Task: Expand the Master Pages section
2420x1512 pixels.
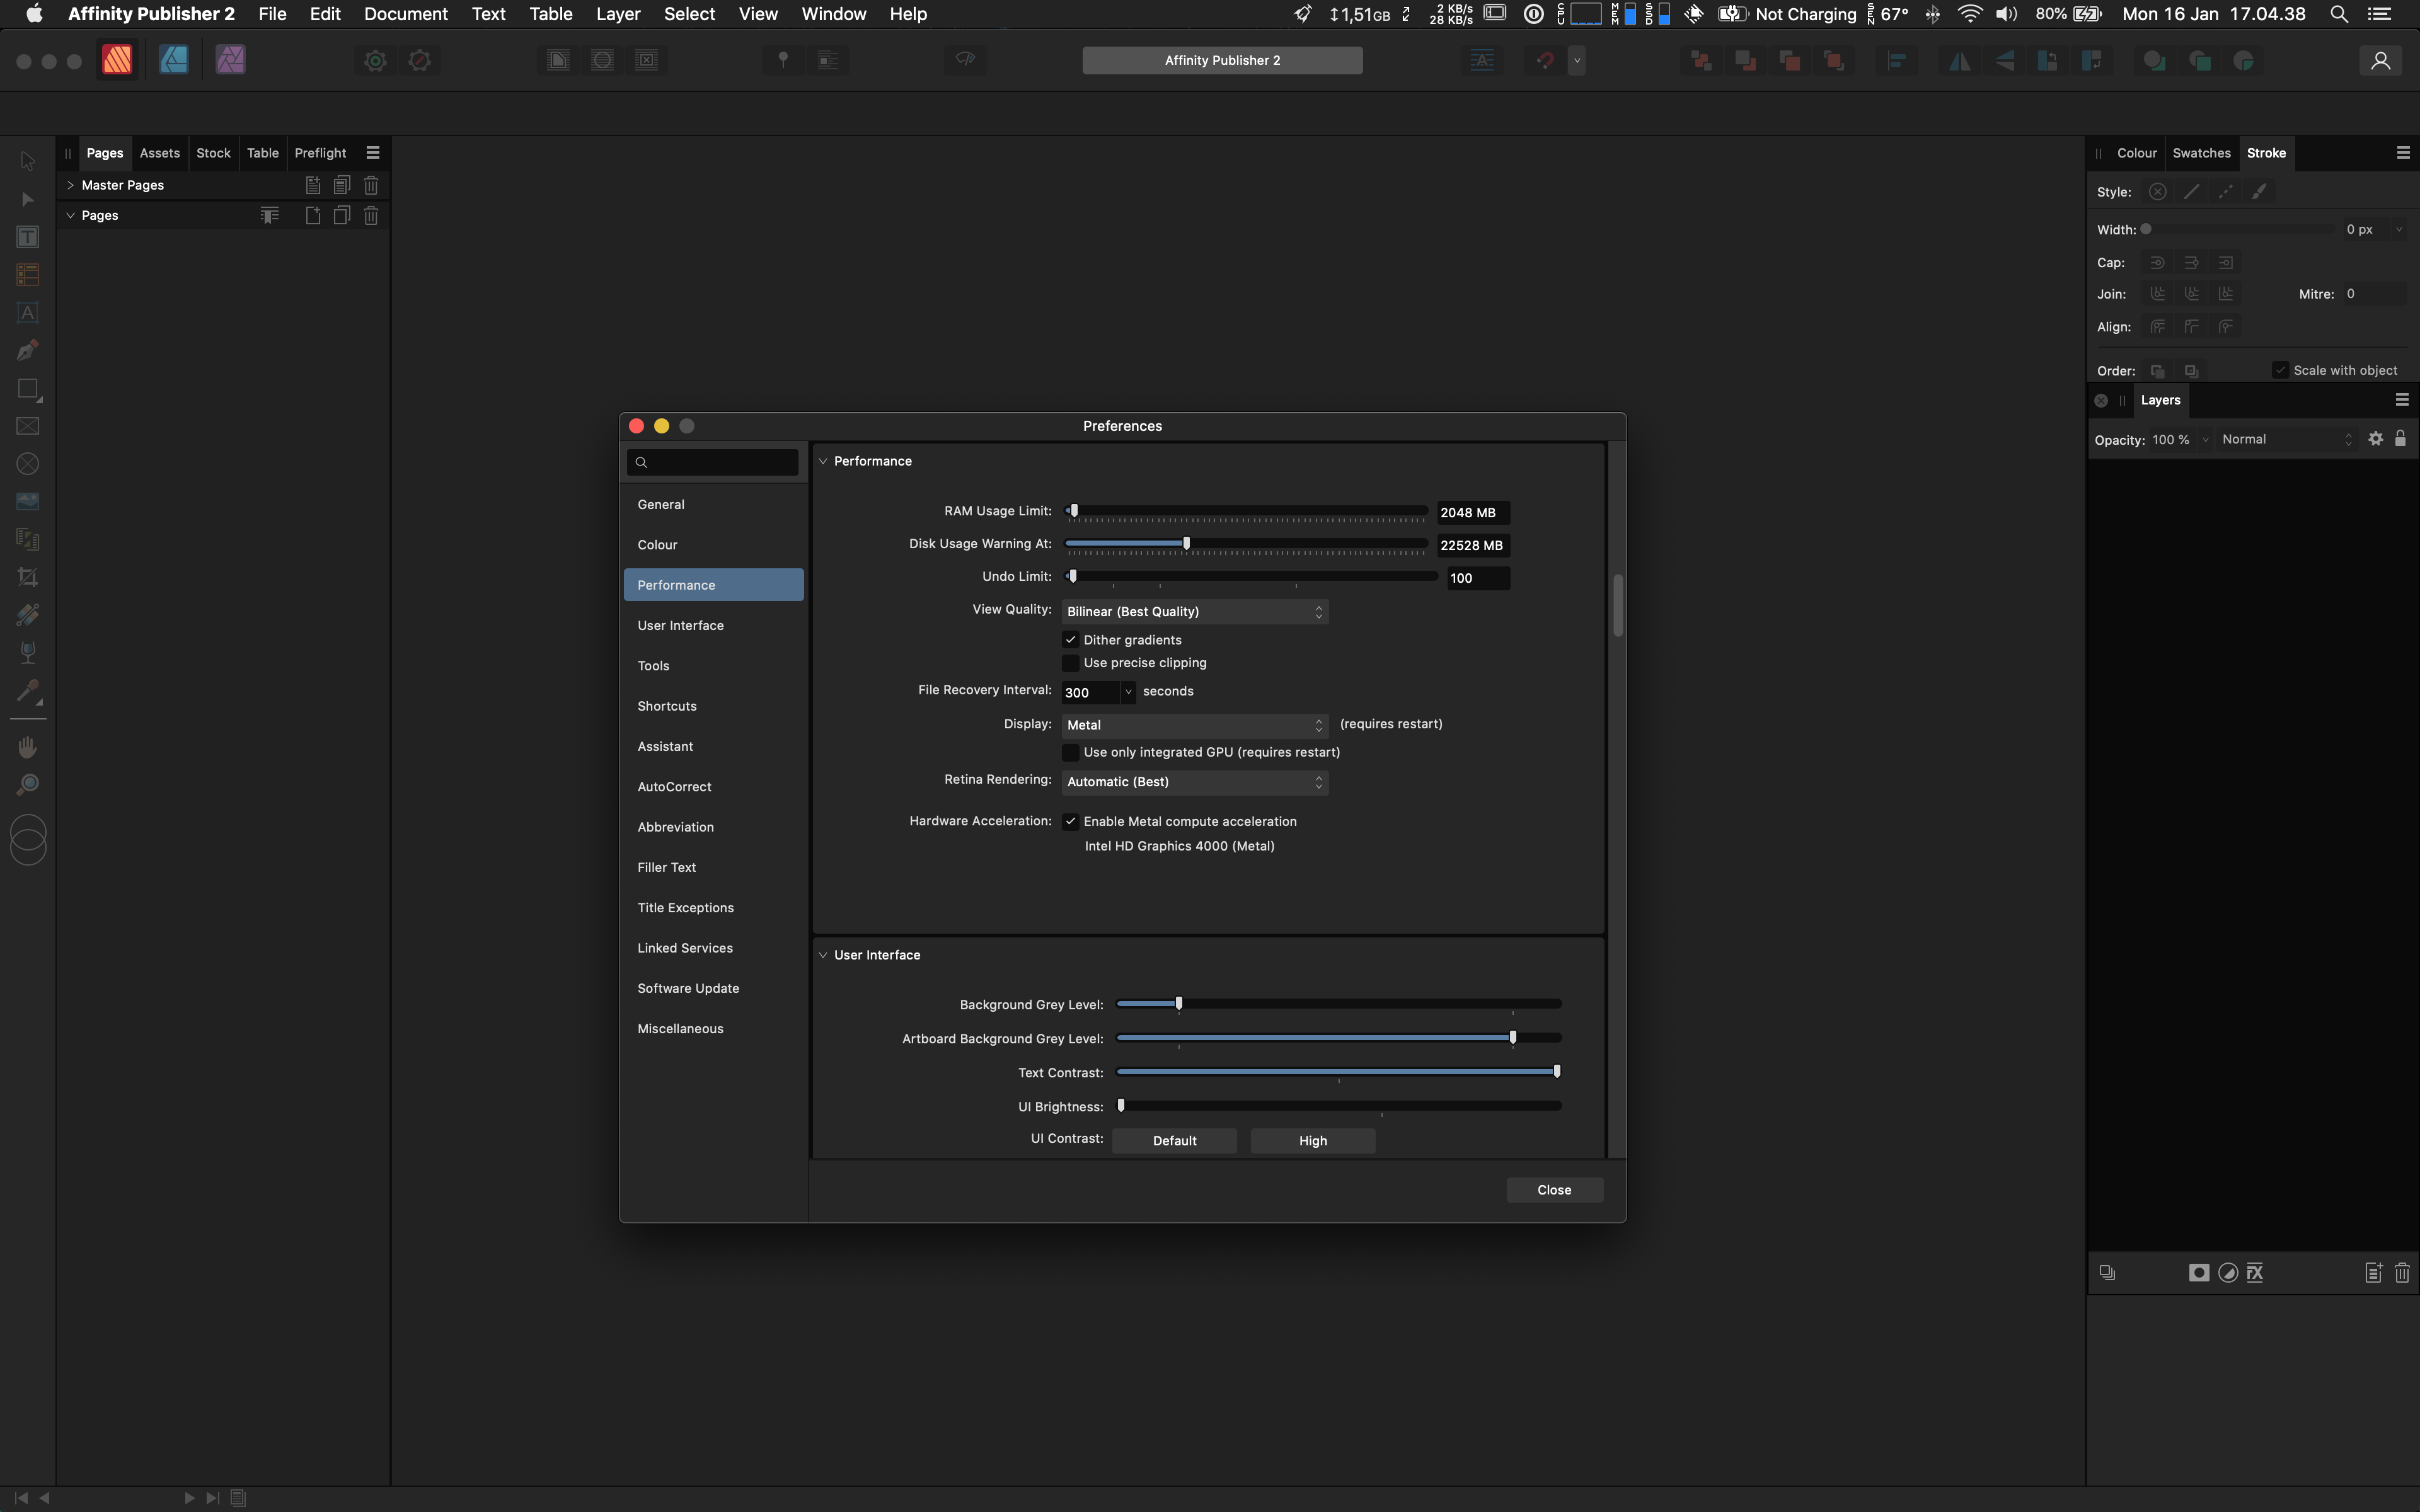Action: point(71,185)
